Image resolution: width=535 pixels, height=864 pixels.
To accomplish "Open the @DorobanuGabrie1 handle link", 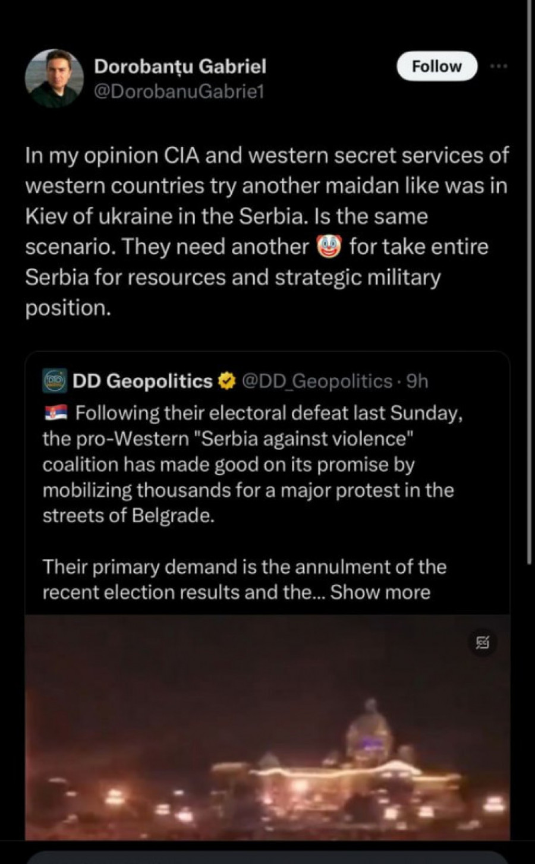I will point(179,92).
